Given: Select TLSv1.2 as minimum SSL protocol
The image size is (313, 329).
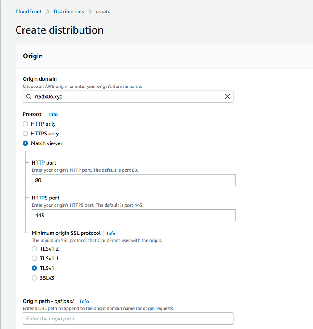Looking at the screenshot, I should coord(34,248).
